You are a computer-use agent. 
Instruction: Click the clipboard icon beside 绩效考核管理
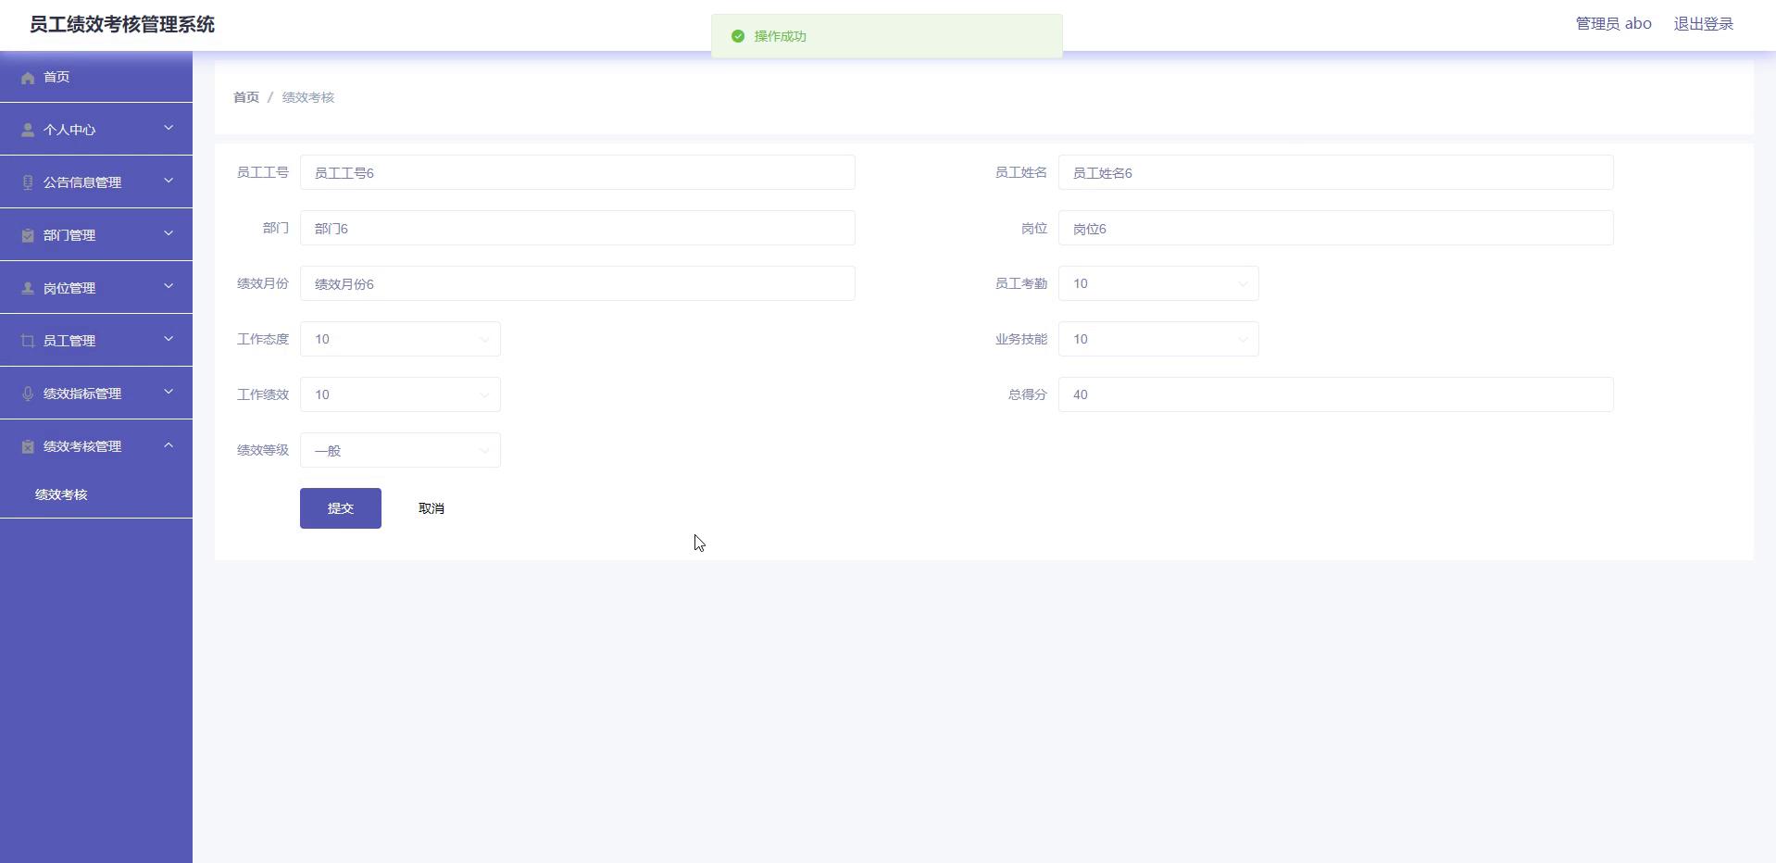click(28, 447)
